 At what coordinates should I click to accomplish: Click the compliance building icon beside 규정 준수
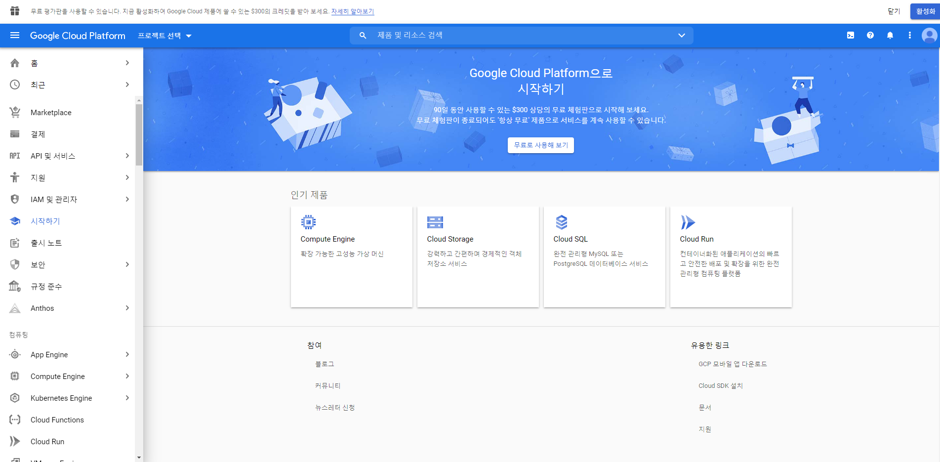(x=15, y=287)
